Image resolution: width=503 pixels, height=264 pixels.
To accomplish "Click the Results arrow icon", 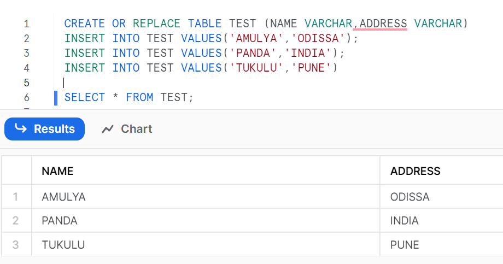I will pyautogui.click(x=21, y=128).
